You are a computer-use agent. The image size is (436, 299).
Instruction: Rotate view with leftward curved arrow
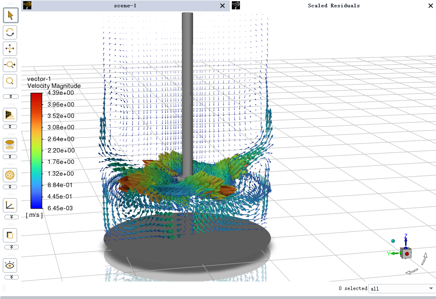(x=412, y=271)
